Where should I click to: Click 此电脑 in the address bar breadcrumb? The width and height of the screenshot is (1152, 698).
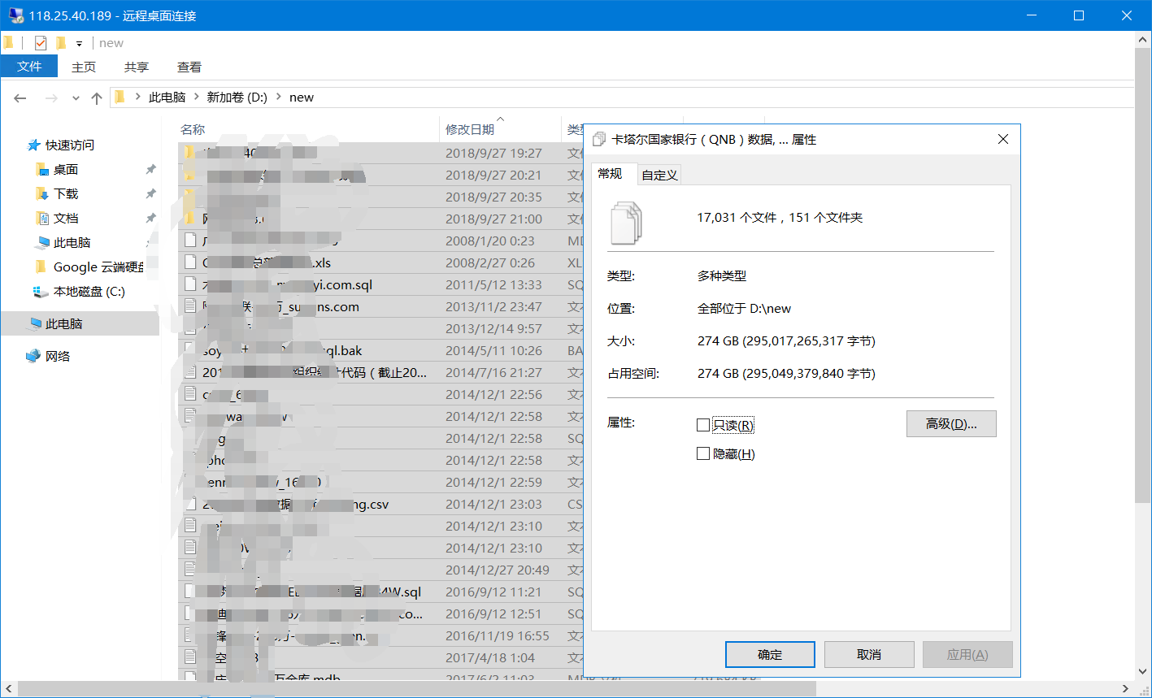(x=167, y=98)
